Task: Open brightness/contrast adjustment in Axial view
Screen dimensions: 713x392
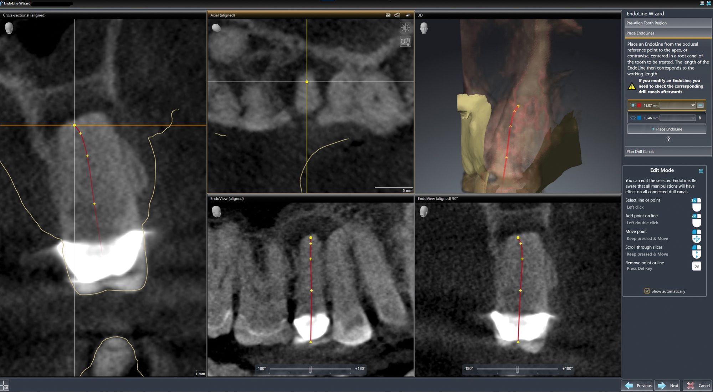Action: click(x=405, y=27)
